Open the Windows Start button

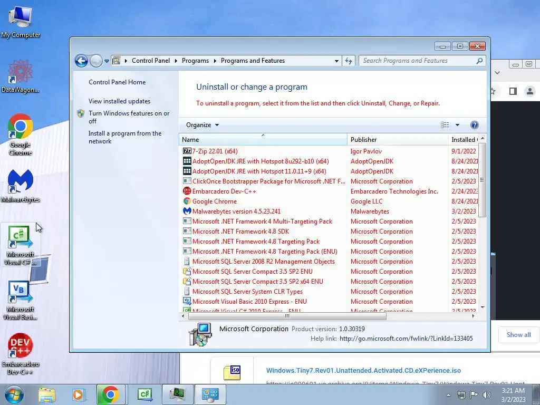click(14, 394)
